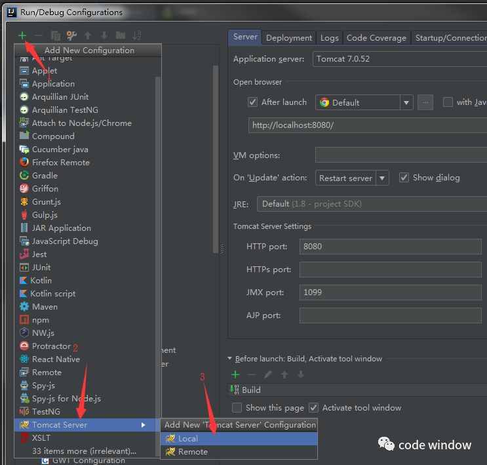The height and width of the screenshot is (465, 487).
Task: Select XSLT menu entry
Action: point(85,438)
